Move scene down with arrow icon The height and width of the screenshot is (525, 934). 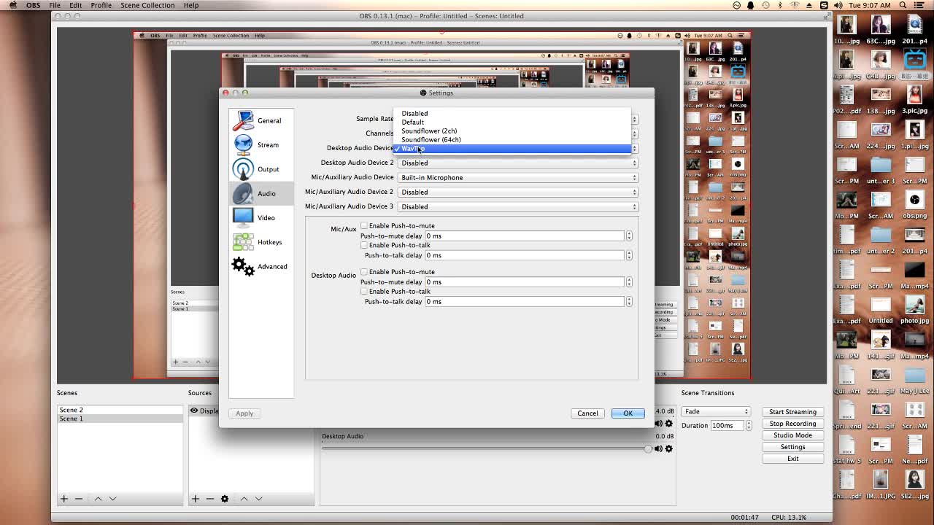pos(112,499)
